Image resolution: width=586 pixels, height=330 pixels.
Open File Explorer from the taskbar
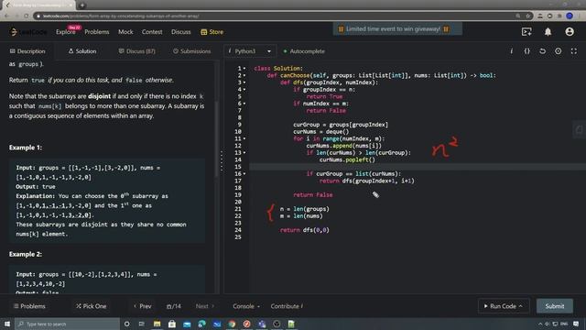coord(157,324)
